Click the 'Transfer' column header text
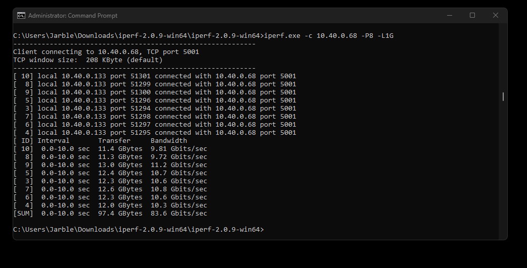Image resolution: width=527 pixels, height=268 pixels. pos(114,140)
